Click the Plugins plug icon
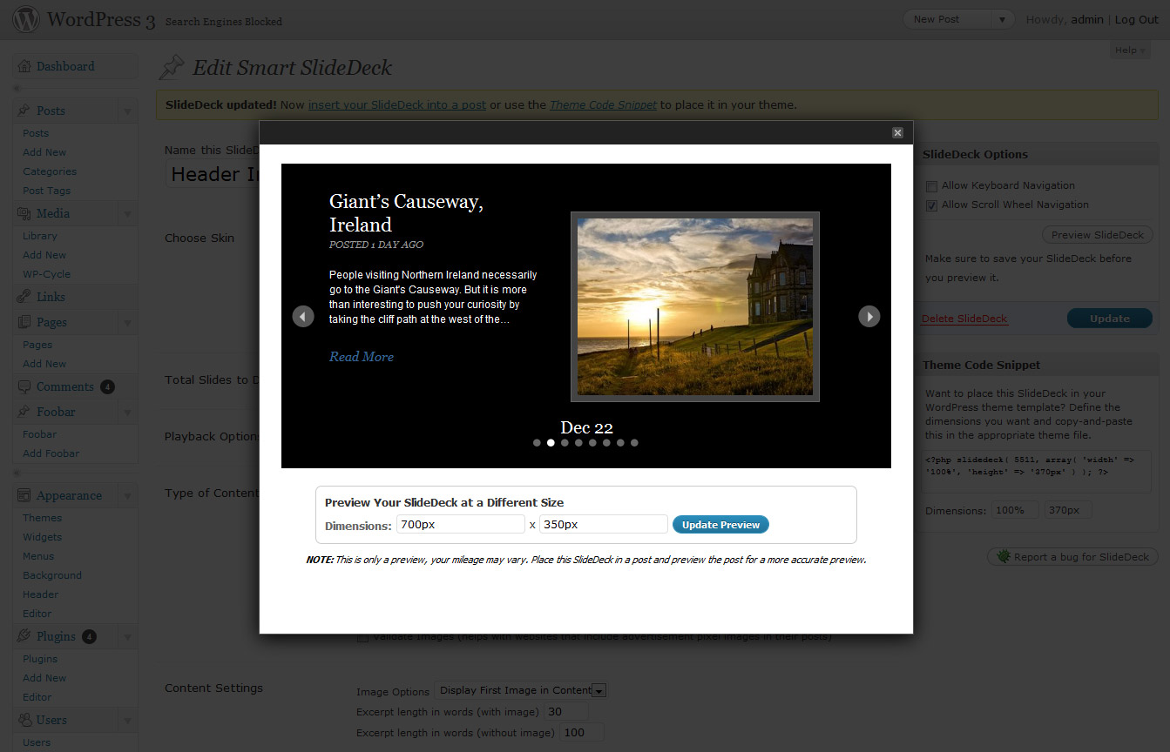The width and height of the screenshot is (1170, 752). pyautogui.click(x=24, y=636)
